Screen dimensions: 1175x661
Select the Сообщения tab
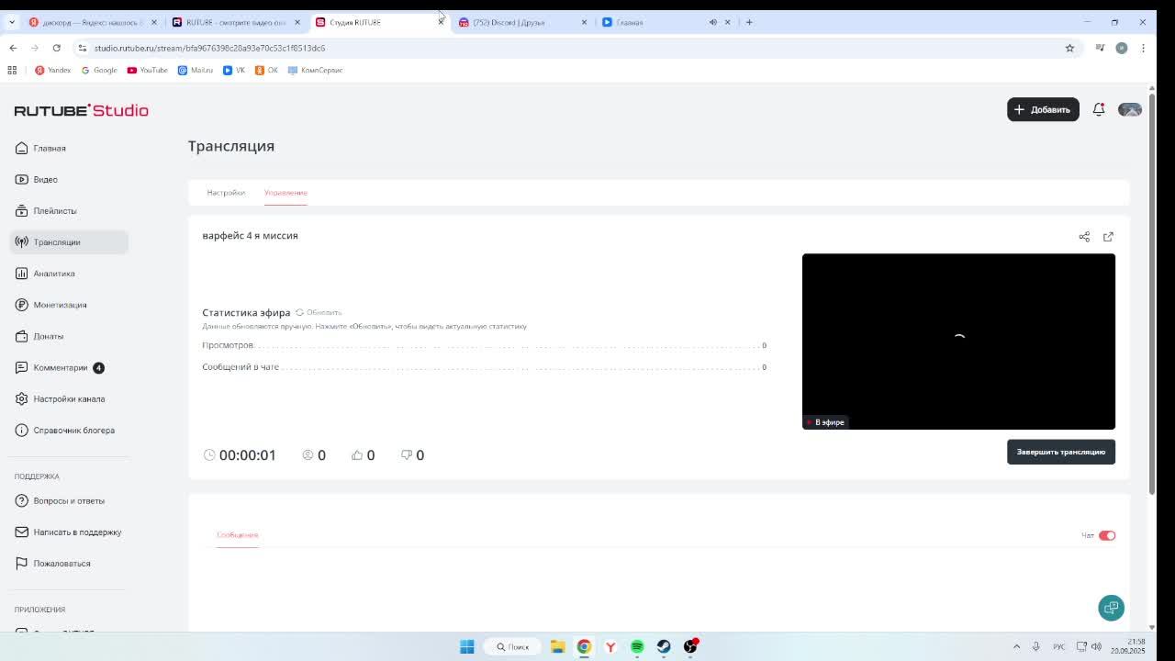tap(237, 534)
